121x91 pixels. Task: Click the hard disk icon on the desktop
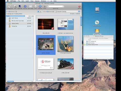tap(97, 9)
